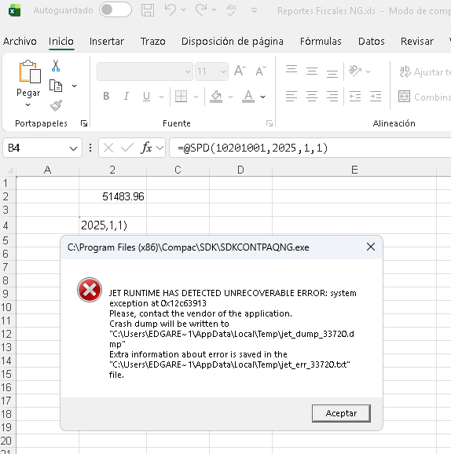This screenshot has width=451, height=454.
Task: Open the Disposición de página tab
Action: click(x=233, y=42)
